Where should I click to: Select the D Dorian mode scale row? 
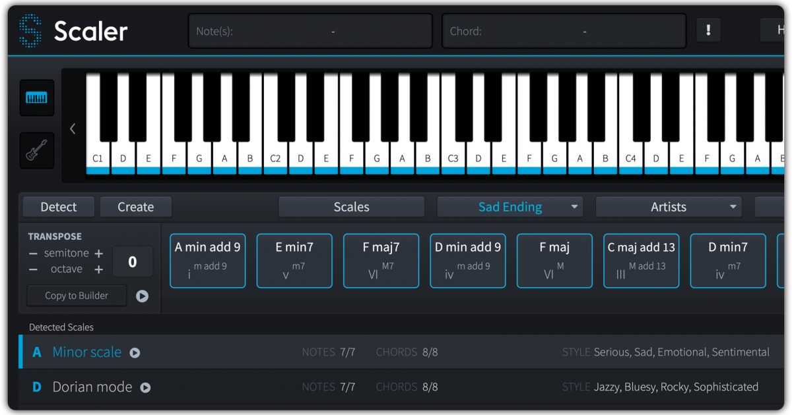tap(396, 387)
